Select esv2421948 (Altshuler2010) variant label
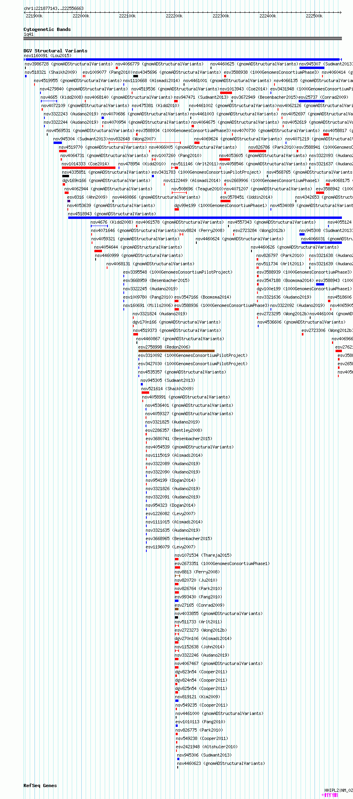This screenshot has height=799, width=353. pyautogui.click(x=207, y=747)
